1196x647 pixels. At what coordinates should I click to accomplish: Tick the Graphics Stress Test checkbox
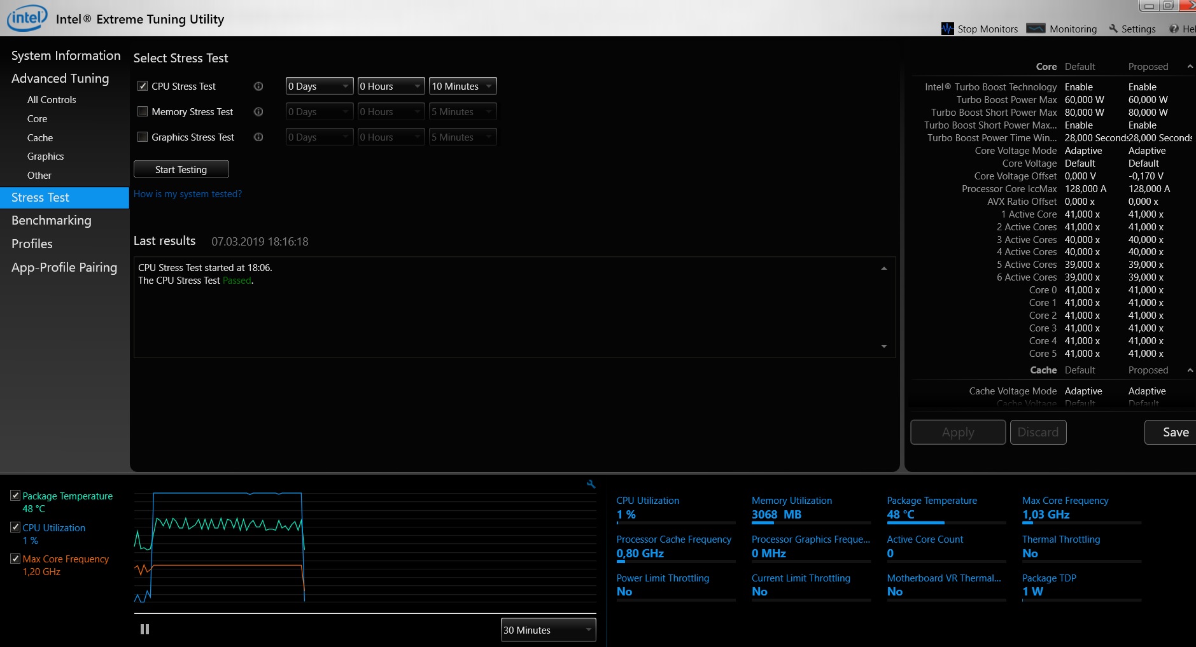(x=143, y=137)
